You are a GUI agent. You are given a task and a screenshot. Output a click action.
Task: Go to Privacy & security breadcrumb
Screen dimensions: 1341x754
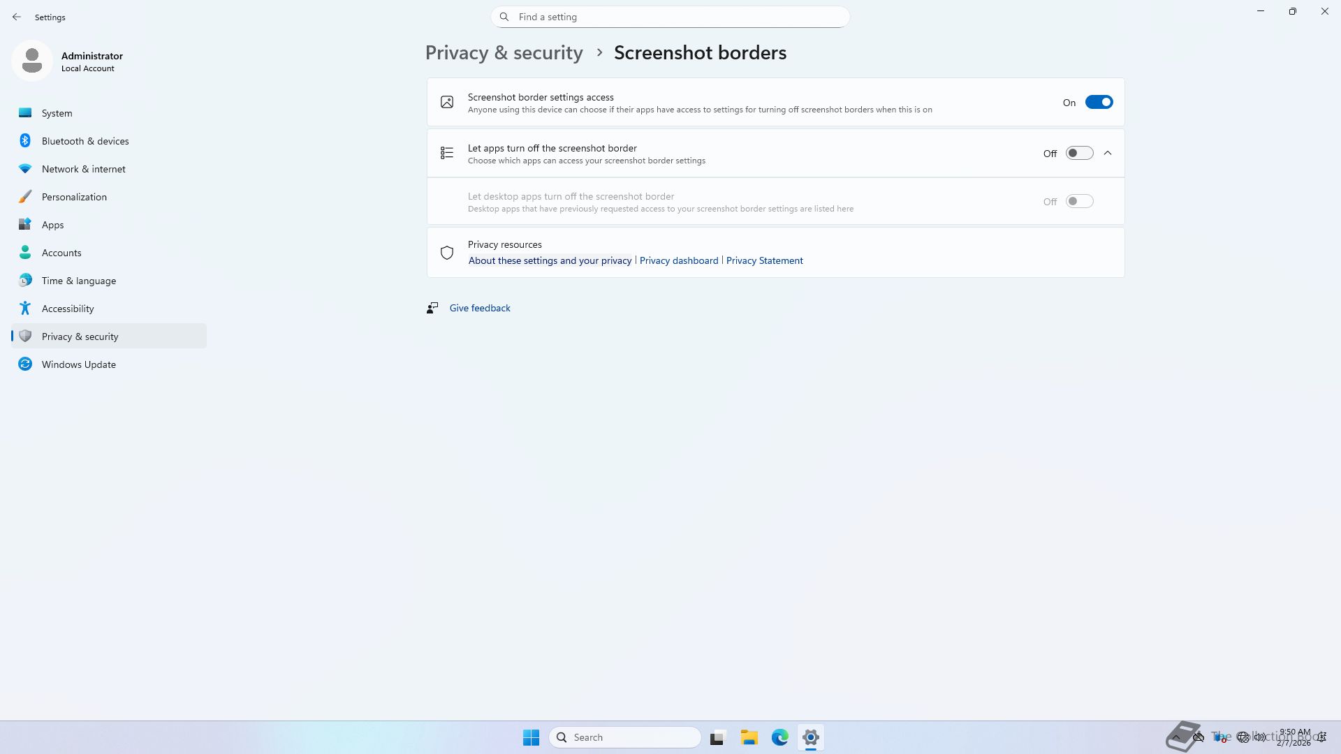point(504,53)
